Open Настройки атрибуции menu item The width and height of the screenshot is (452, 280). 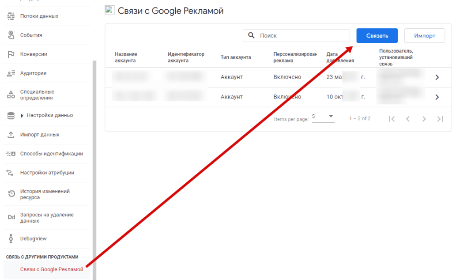tap(47, 173)
